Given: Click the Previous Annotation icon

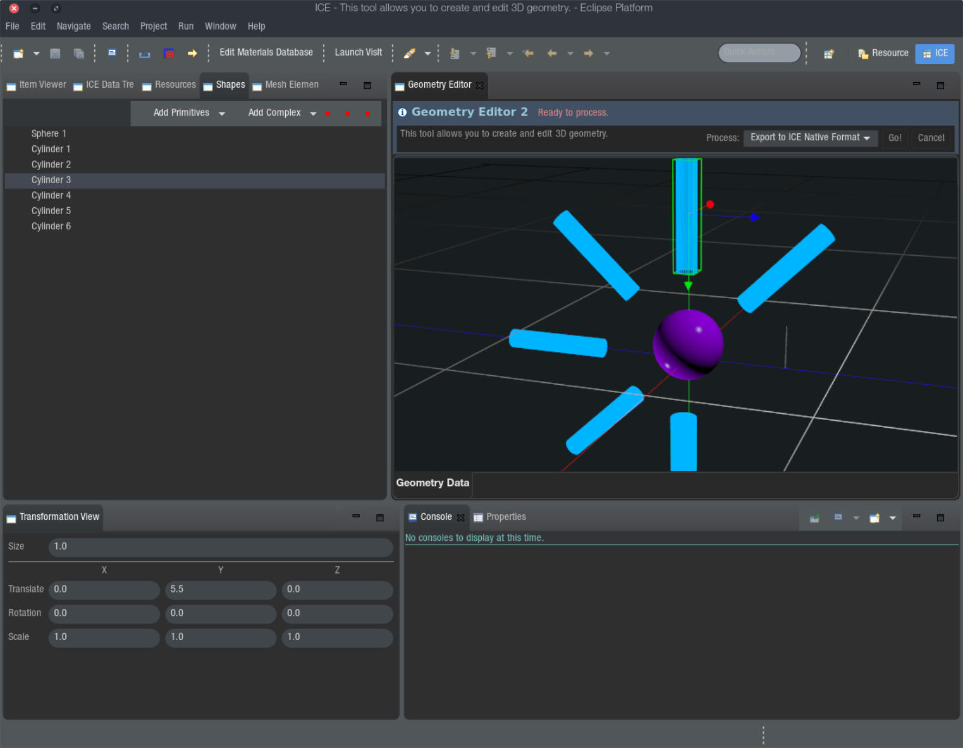Looking at the screenshot, I should pos(491,54).
